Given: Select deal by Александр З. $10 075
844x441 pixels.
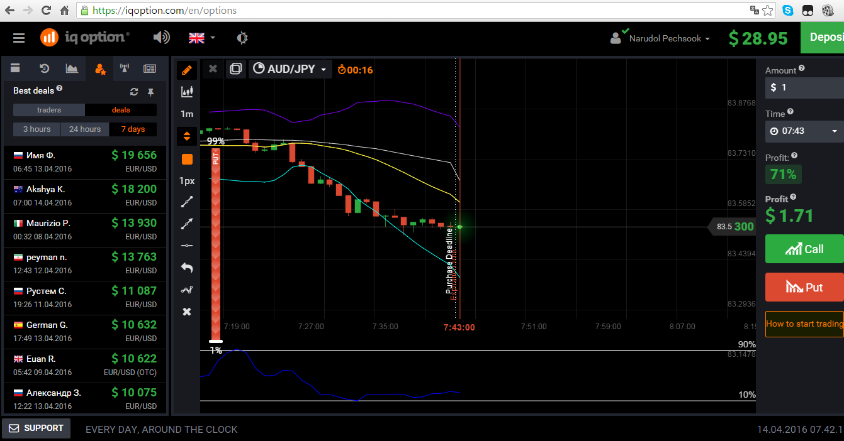Looking at the screenshot, I should 85,400.
